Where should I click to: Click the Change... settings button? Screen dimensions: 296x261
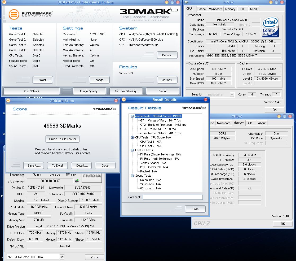[99, 80]
